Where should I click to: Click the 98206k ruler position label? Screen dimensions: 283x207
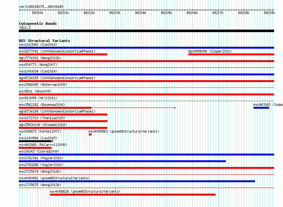(192, 13)
